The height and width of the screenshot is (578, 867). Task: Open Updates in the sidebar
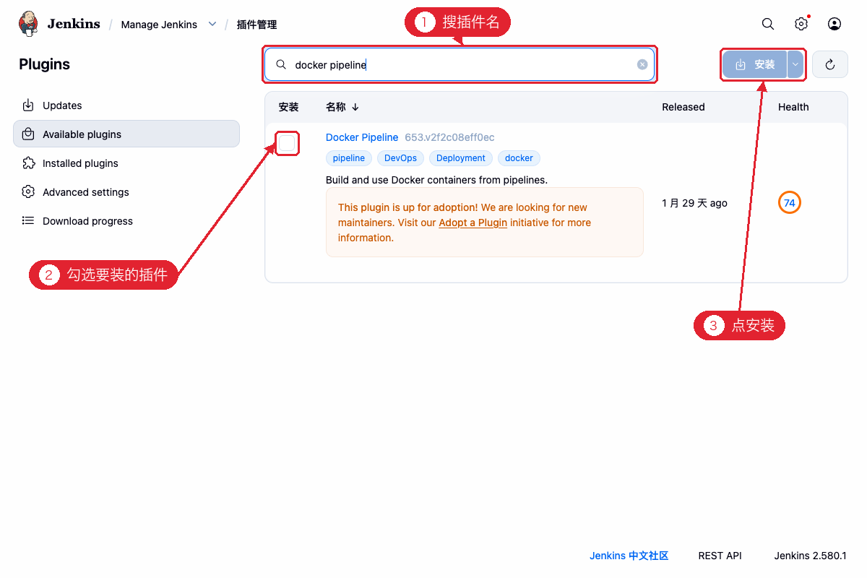126,105
